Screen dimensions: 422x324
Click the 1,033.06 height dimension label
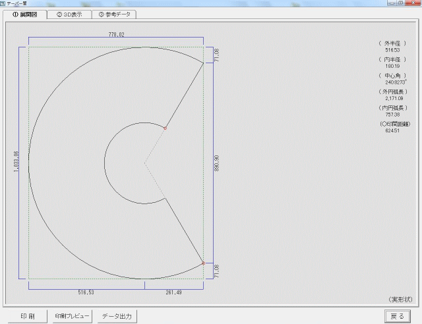pyautogui.click(x=16, y=161)
